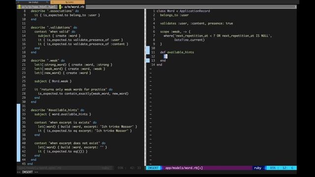The image size is (315, 177).
Task: Click app/models/word.rb[+] in the status line
Action: (184, 168)
